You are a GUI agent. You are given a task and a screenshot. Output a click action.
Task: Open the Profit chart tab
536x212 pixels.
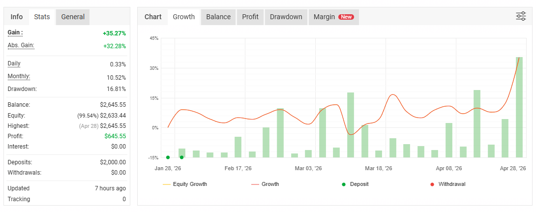[x=250, y=17]
